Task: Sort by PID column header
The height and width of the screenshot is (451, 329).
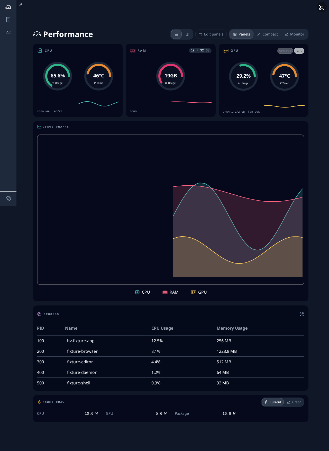Action: point(41,328)
